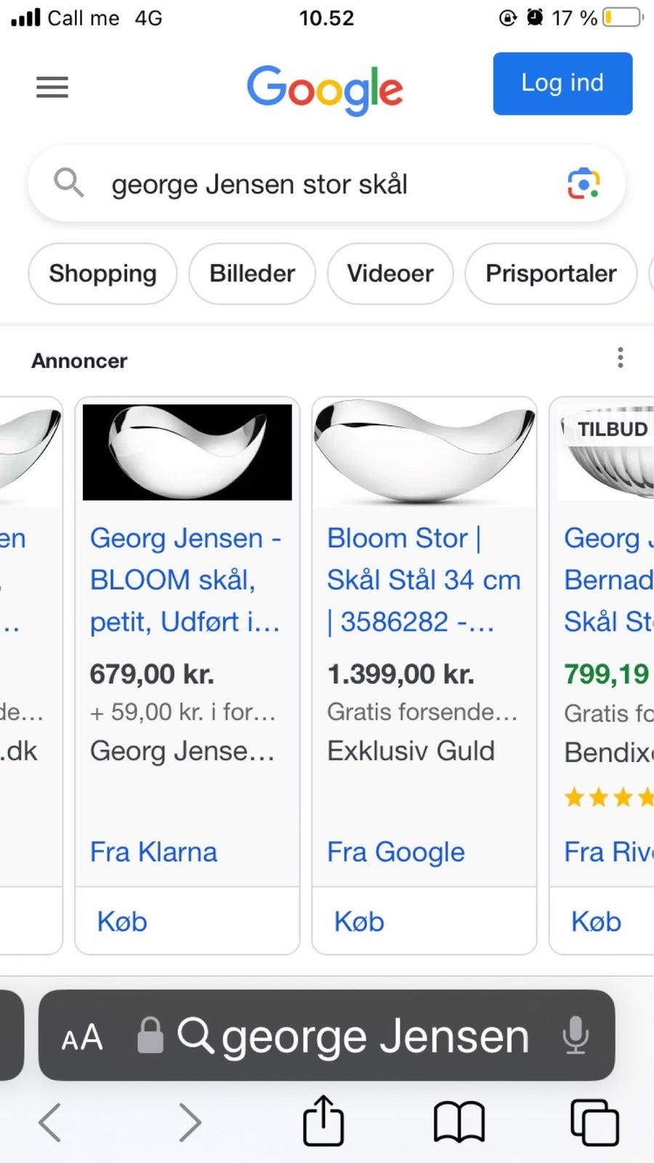Tap the Bloom Stor bowl product image
The height and width of the screenshot is (1163, 654).
tap(424, 452)
